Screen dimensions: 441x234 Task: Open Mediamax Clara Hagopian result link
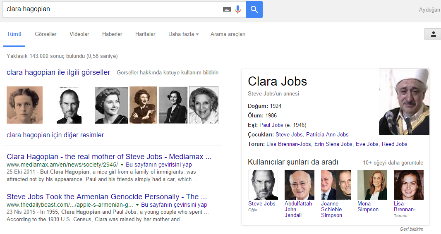click(x=109, y=157)
